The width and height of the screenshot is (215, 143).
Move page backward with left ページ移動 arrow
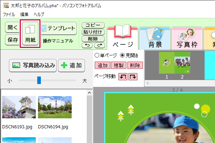[123, 77]
